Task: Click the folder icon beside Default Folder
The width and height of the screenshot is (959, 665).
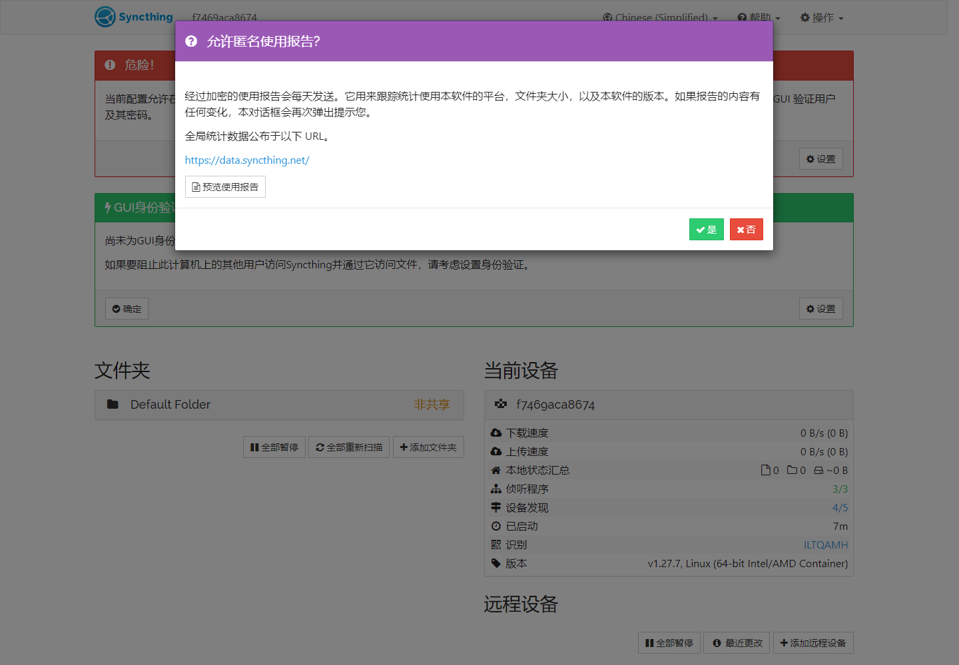Action: (x=113, y=404)
